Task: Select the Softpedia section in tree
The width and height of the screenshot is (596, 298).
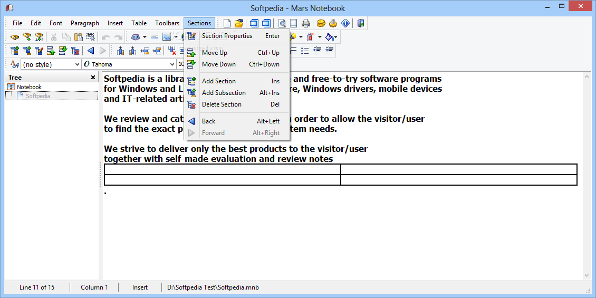Action: [38, 96]
